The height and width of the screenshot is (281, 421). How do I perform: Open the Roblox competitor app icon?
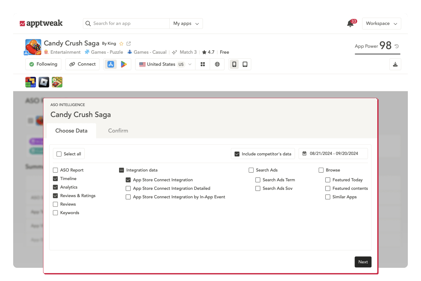[x=44, y=82]
